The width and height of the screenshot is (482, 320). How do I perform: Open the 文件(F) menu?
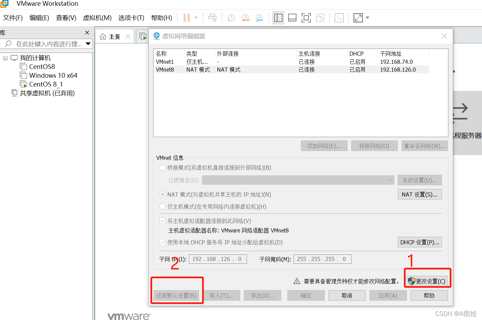pyautogui.click(x=13, y=18)
